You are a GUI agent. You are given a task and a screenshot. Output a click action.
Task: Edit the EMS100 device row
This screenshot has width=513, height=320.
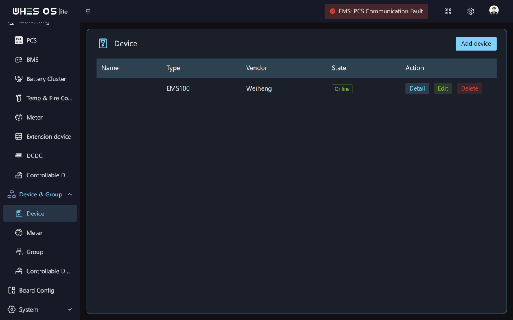[443, 88]
